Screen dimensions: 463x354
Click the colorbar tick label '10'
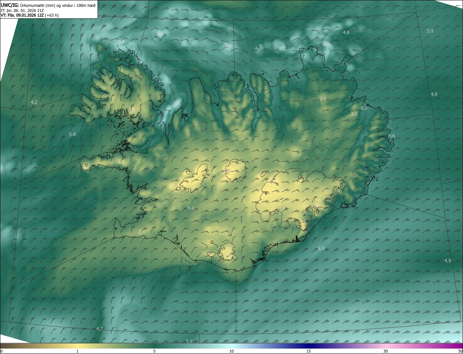click(231, 351)
